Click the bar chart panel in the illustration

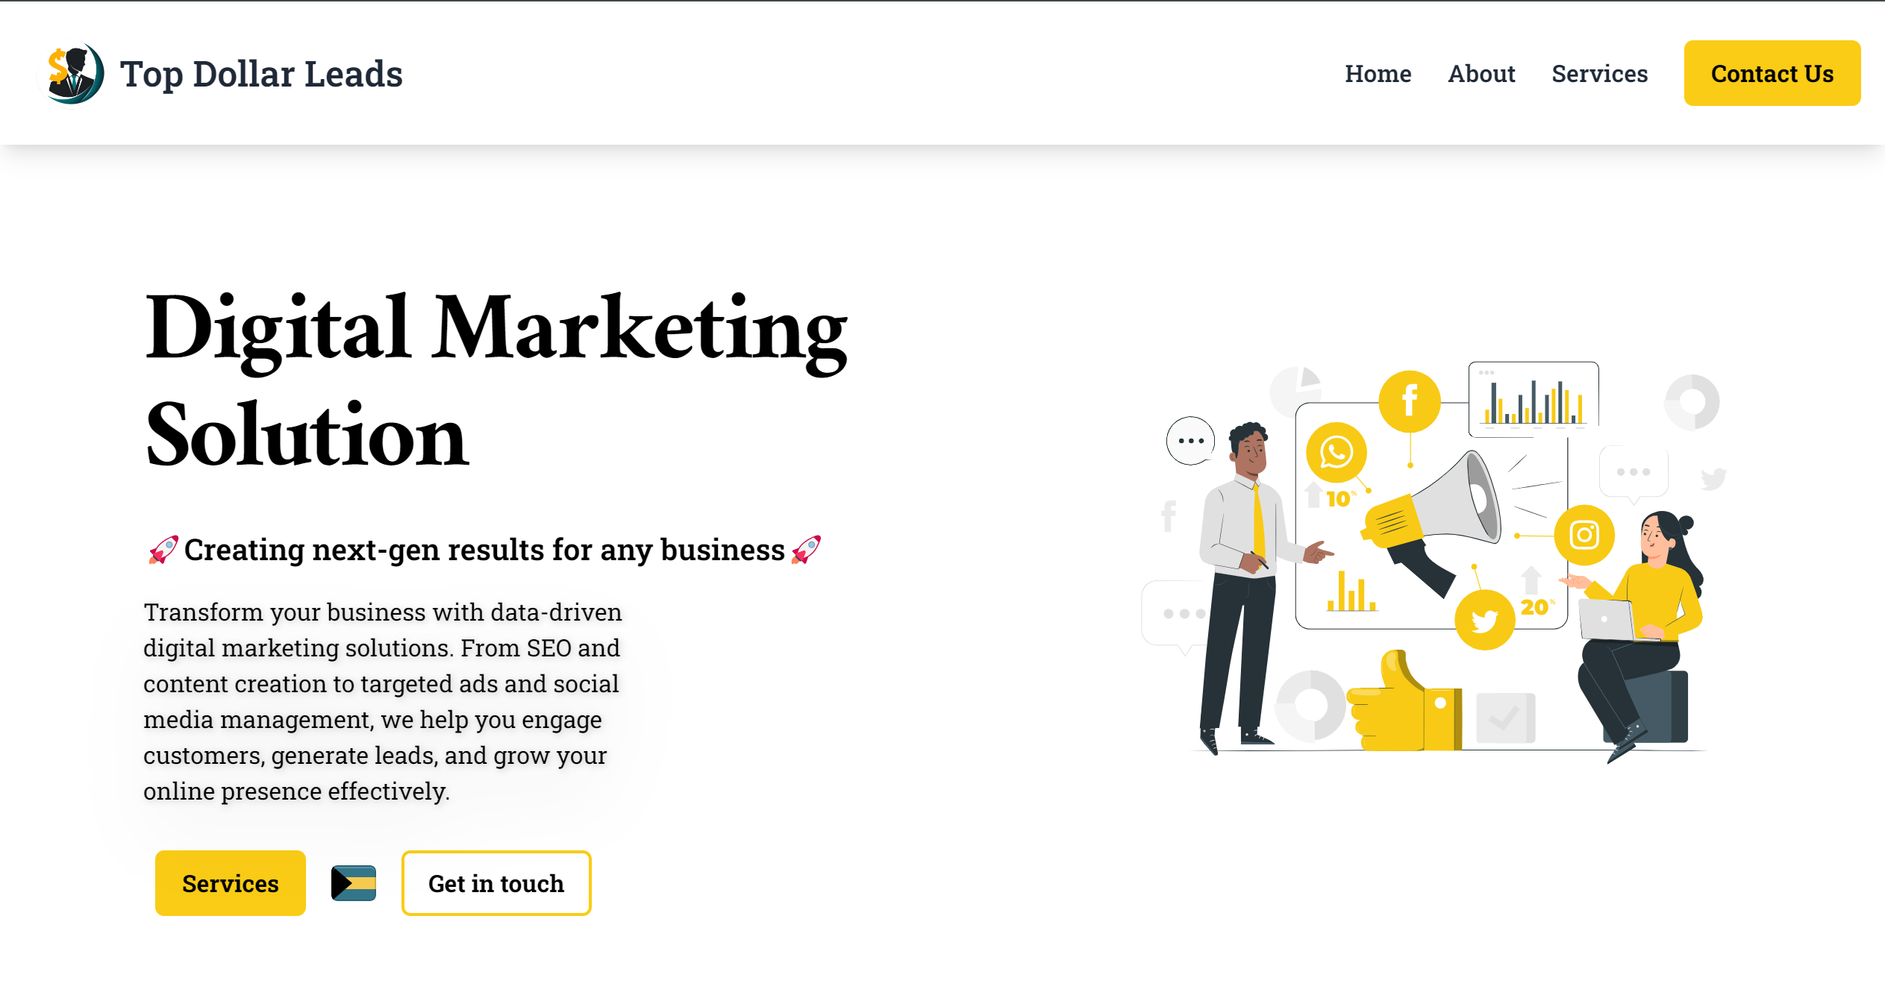point(1534,399)
